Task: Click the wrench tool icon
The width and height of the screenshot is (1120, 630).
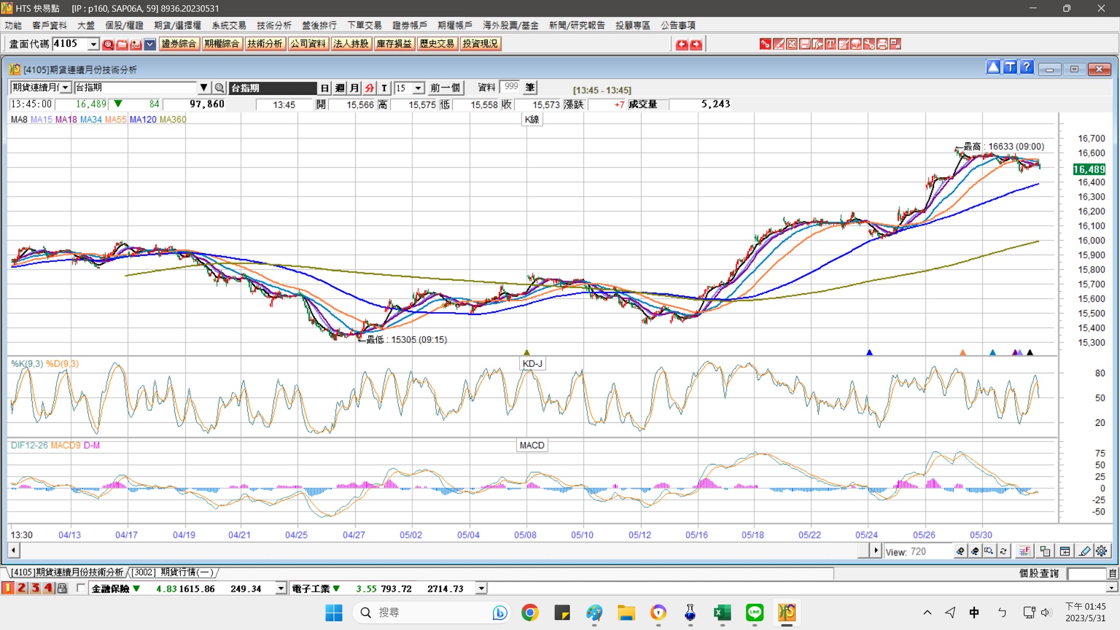Action: (869, 44)
